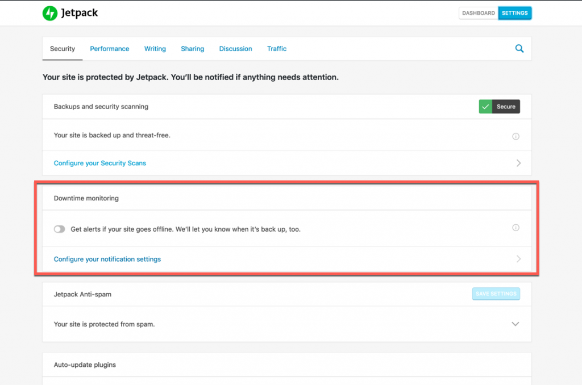Open chevron beside notification settings
The height and width of the screenshot is (385, 582).
(518, 259)
